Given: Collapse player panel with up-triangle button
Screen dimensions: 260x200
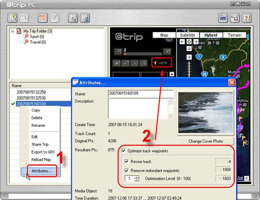Looking at the screenshot, I should point(172,74).
